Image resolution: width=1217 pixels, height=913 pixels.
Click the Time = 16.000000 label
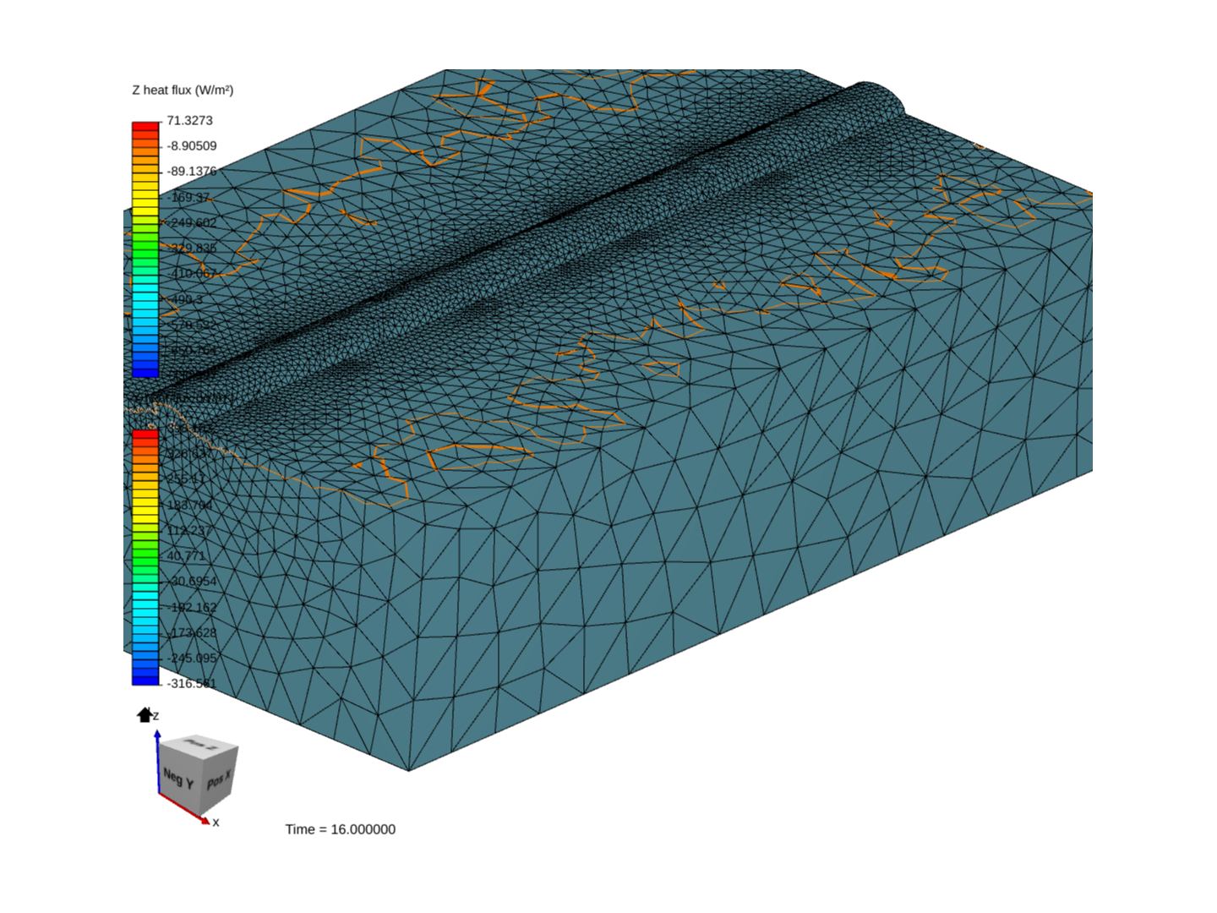[x=340, y=829]
